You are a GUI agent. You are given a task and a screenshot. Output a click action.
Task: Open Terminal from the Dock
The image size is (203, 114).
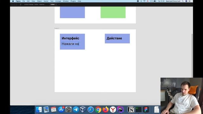pos(138,110)
